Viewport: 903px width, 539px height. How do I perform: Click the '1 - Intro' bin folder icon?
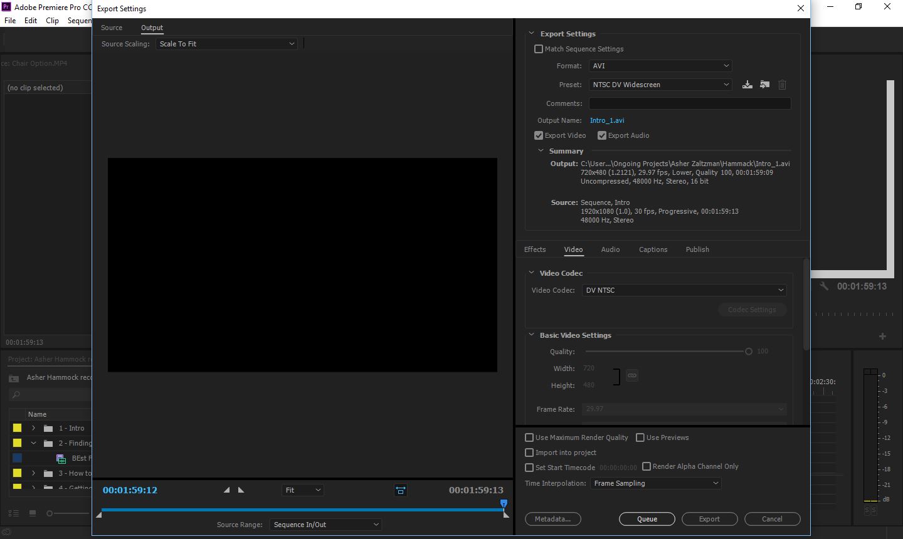tap(48, 428)
